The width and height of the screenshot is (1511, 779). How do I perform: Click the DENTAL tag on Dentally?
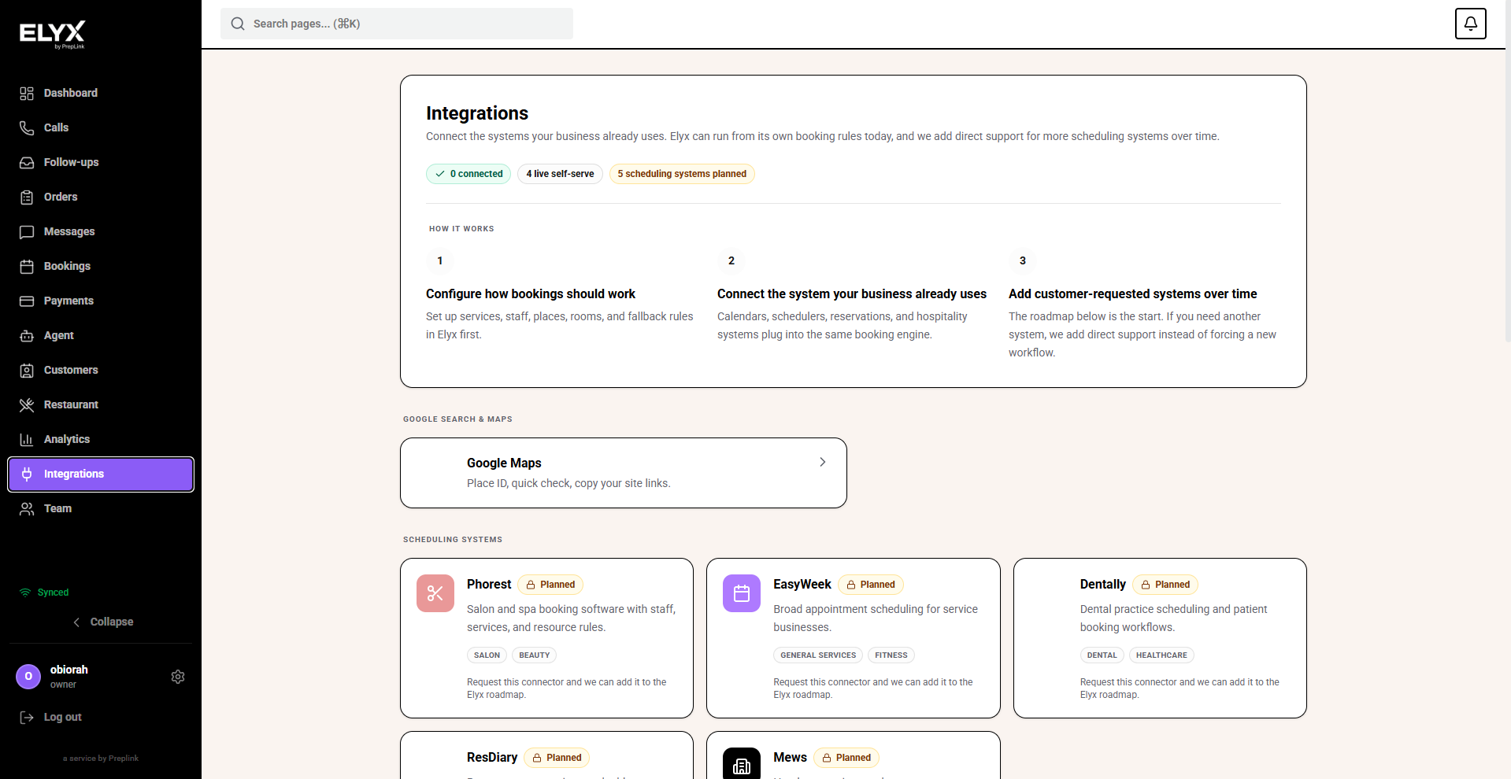point(1102,655)
